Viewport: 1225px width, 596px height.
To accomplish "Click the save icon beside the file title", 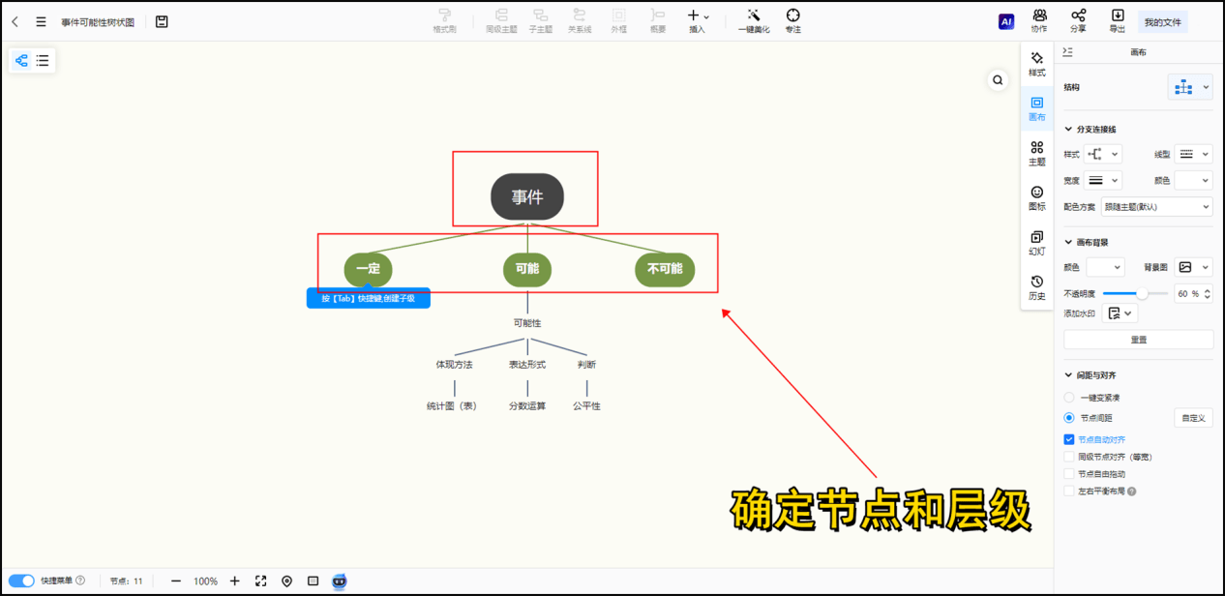I will [x=162, y=21].
